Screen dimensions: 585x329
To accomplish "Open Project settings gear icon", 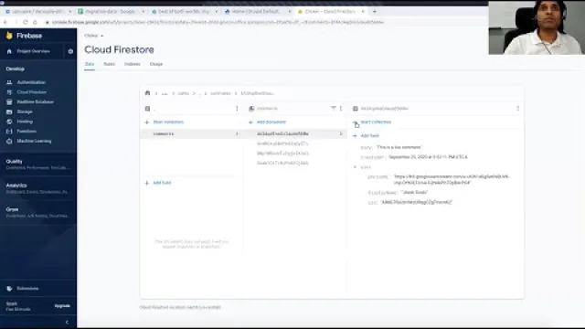I will pyautogui.click(x=70, y=51).
